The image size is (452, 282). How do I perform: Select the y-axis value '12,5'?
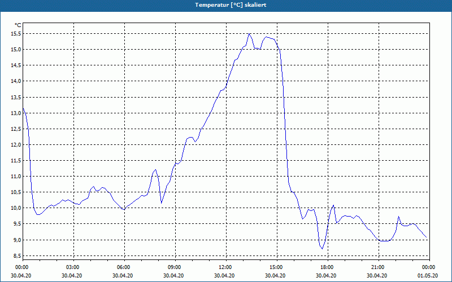point(16,129)
